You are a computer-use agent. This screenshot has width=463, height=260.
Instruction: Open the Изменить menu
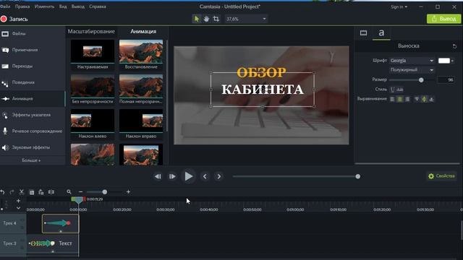(x=44, y=6)
